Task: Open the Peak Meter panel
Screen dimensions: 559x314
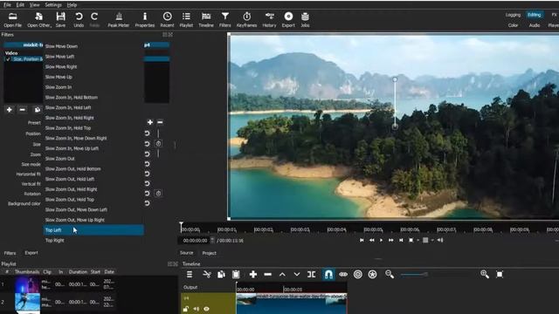Action: 119,19
